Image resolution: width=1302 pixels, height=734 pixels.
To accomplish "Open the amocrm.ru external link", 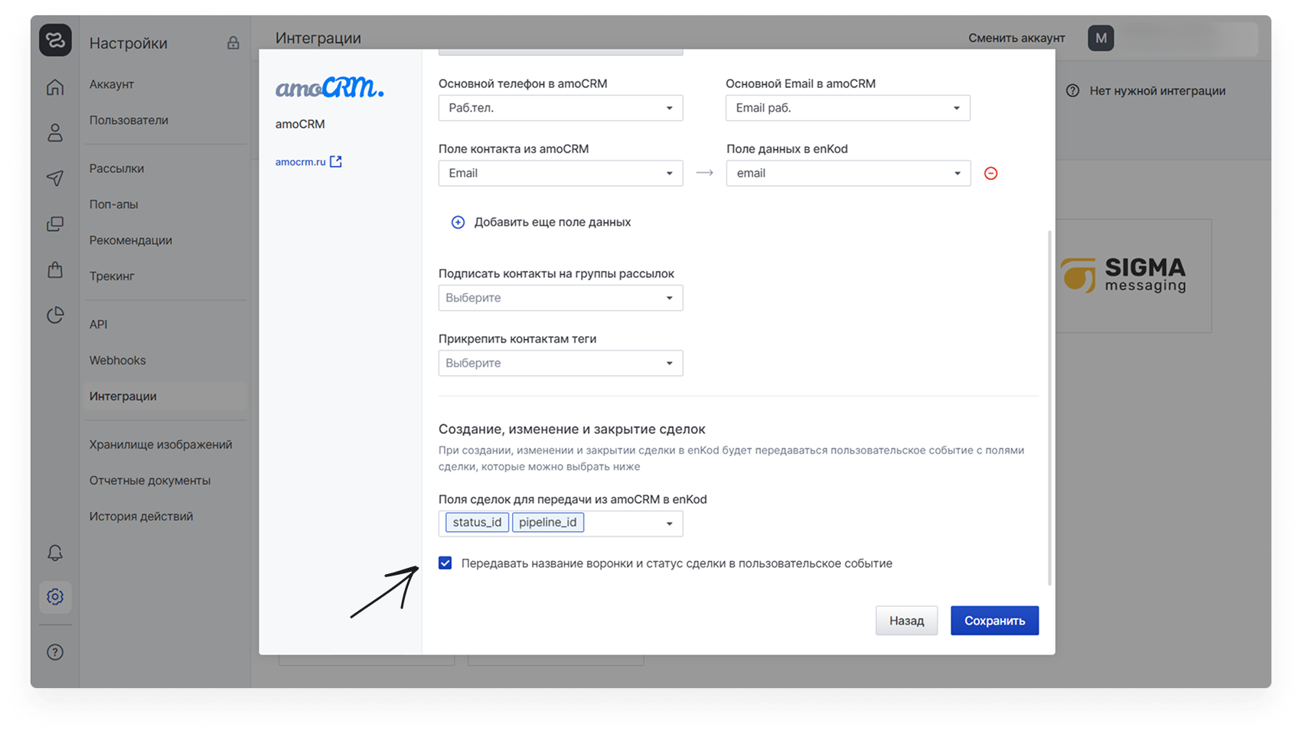I will [x=308, y=162].
